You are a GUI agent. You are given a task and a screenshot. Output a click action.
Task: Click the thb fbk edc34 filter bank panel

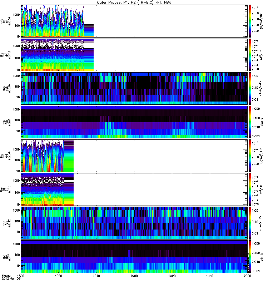(134, 88)
